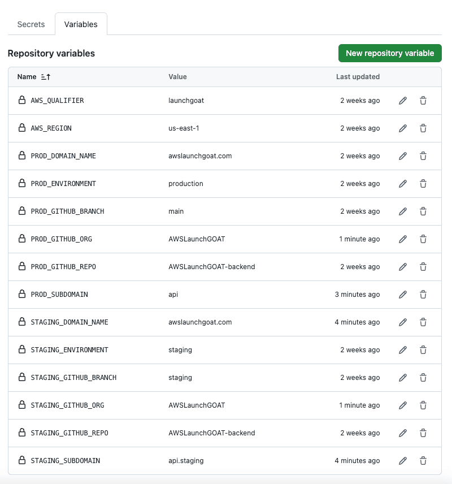Viewport: 452px width, 484px height.
Task: Delete the STAGING_ENVIRONMENT variable
Action: coord(423,350)
